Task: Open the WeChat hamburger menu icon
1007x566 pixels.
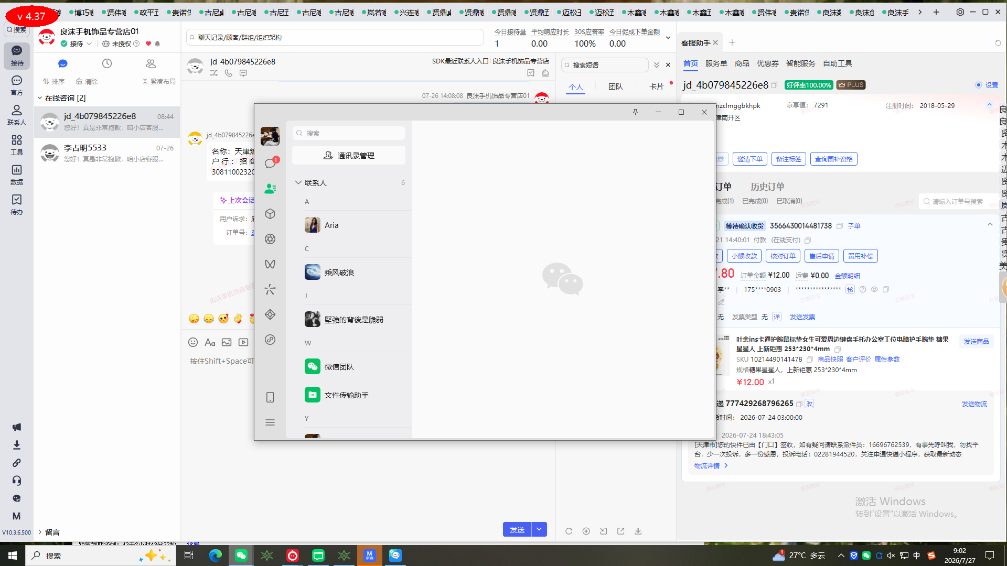Action: 270,422
